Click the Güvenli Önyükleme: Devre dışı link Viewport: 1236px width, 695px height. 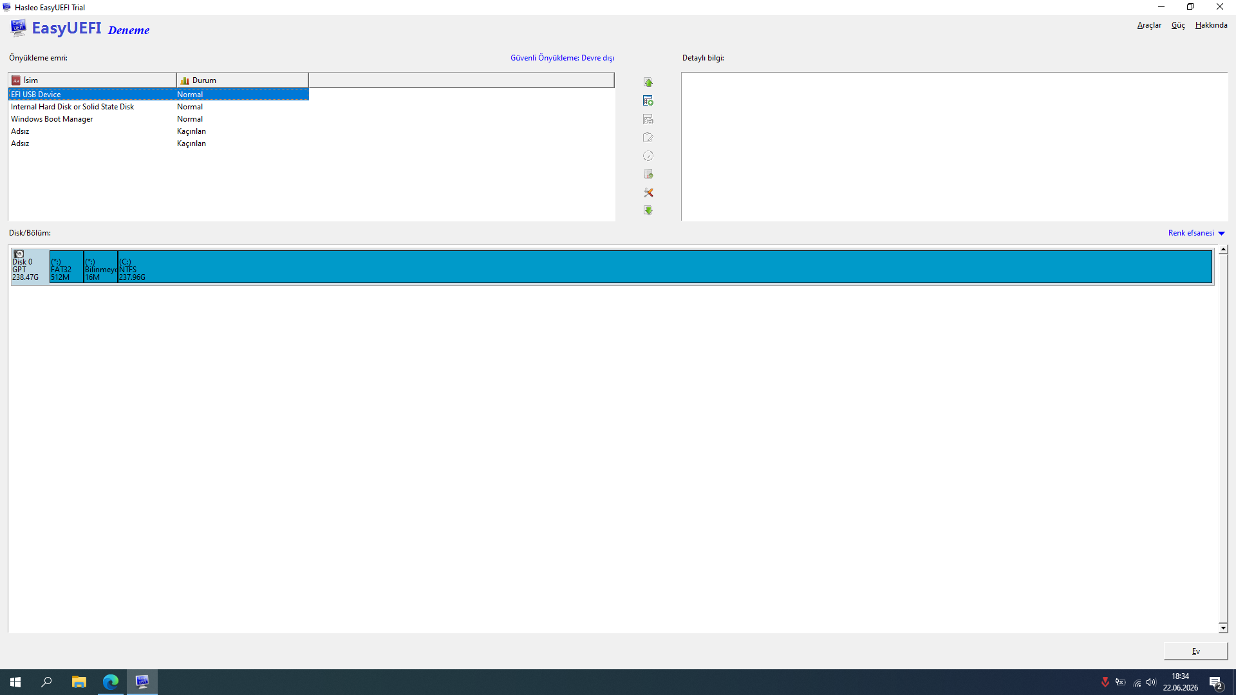[562, 58]
